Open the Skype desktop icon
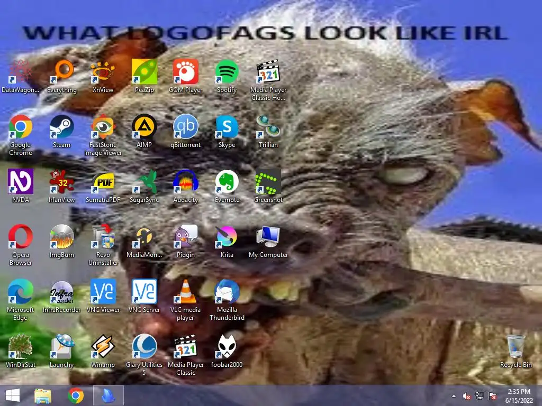542x406 pixels. click(227, 132)
